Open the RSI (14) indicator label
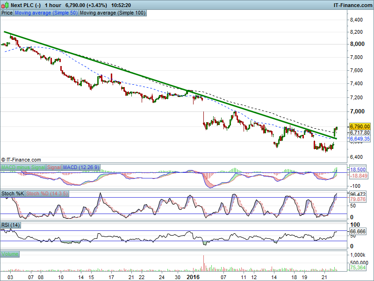Screen dimensions: 374x281 (x=11, y=225)
